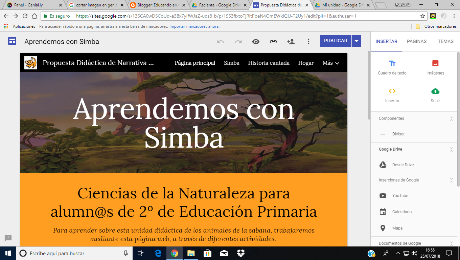This screenshot has height=260, width=460.
Task: Click the page canvas vertical scrollbar
Action: 369,85
